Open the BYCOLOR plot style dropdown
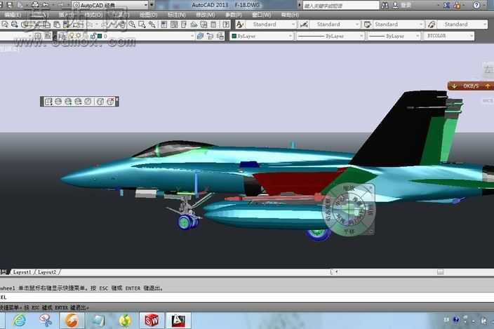This screenshot has height=329, width=494. tap(449, 36)
